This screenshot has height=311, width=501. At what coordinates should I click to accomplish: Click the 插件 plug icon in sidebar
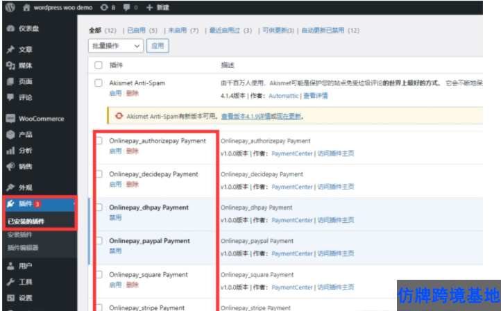(10, 203)
